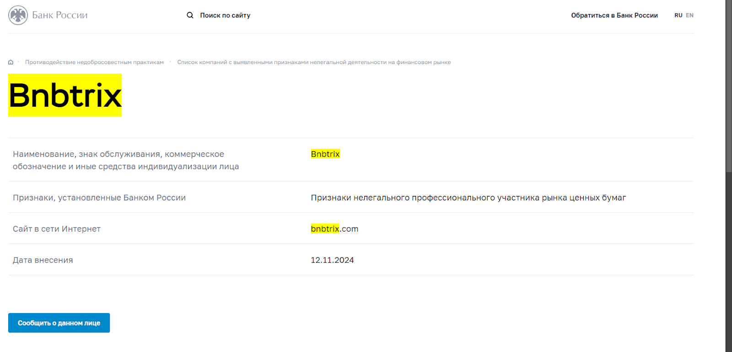Open 'Противодействие недобросовестным практикам' breadcrumb
This screenshot has width=732, height=352.
coord(94,62)
